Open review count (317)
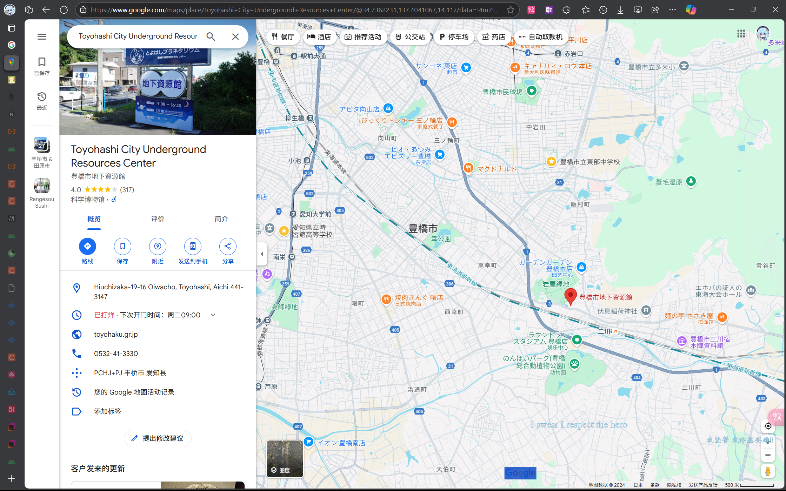Viewport: 786px width, 491px height. click(127, 190)
